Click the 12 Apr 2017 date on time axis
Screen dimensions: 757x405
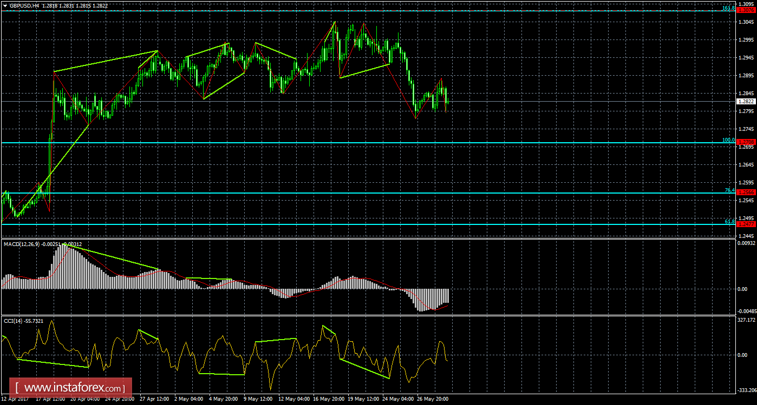click(x=16, y=399)
